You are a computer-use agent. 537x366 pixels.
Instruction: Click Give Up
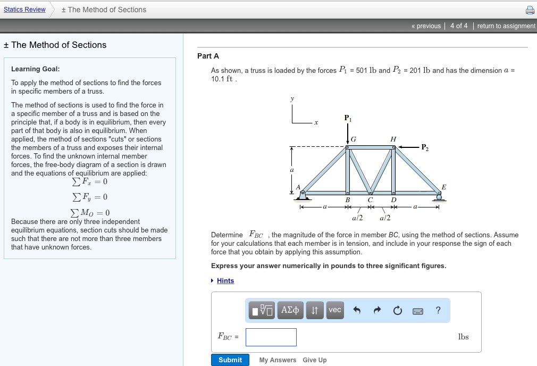point(314,360)
